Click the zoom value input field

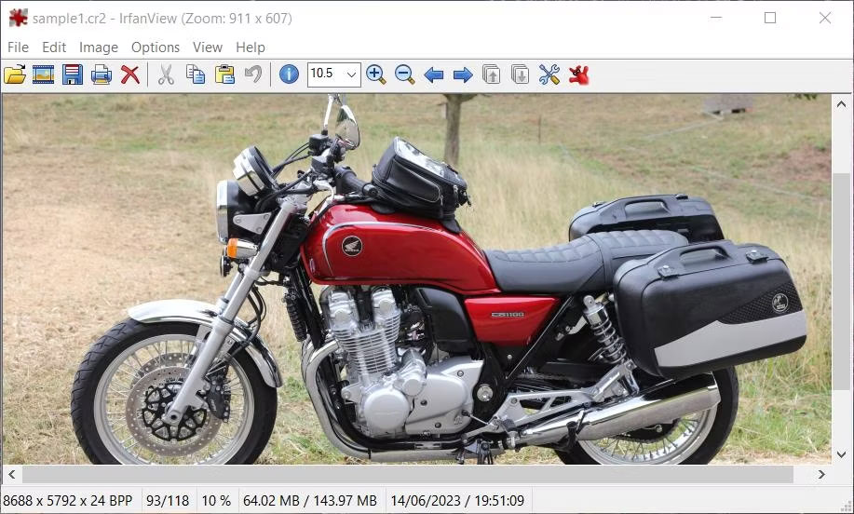click(x=324, y=74)
